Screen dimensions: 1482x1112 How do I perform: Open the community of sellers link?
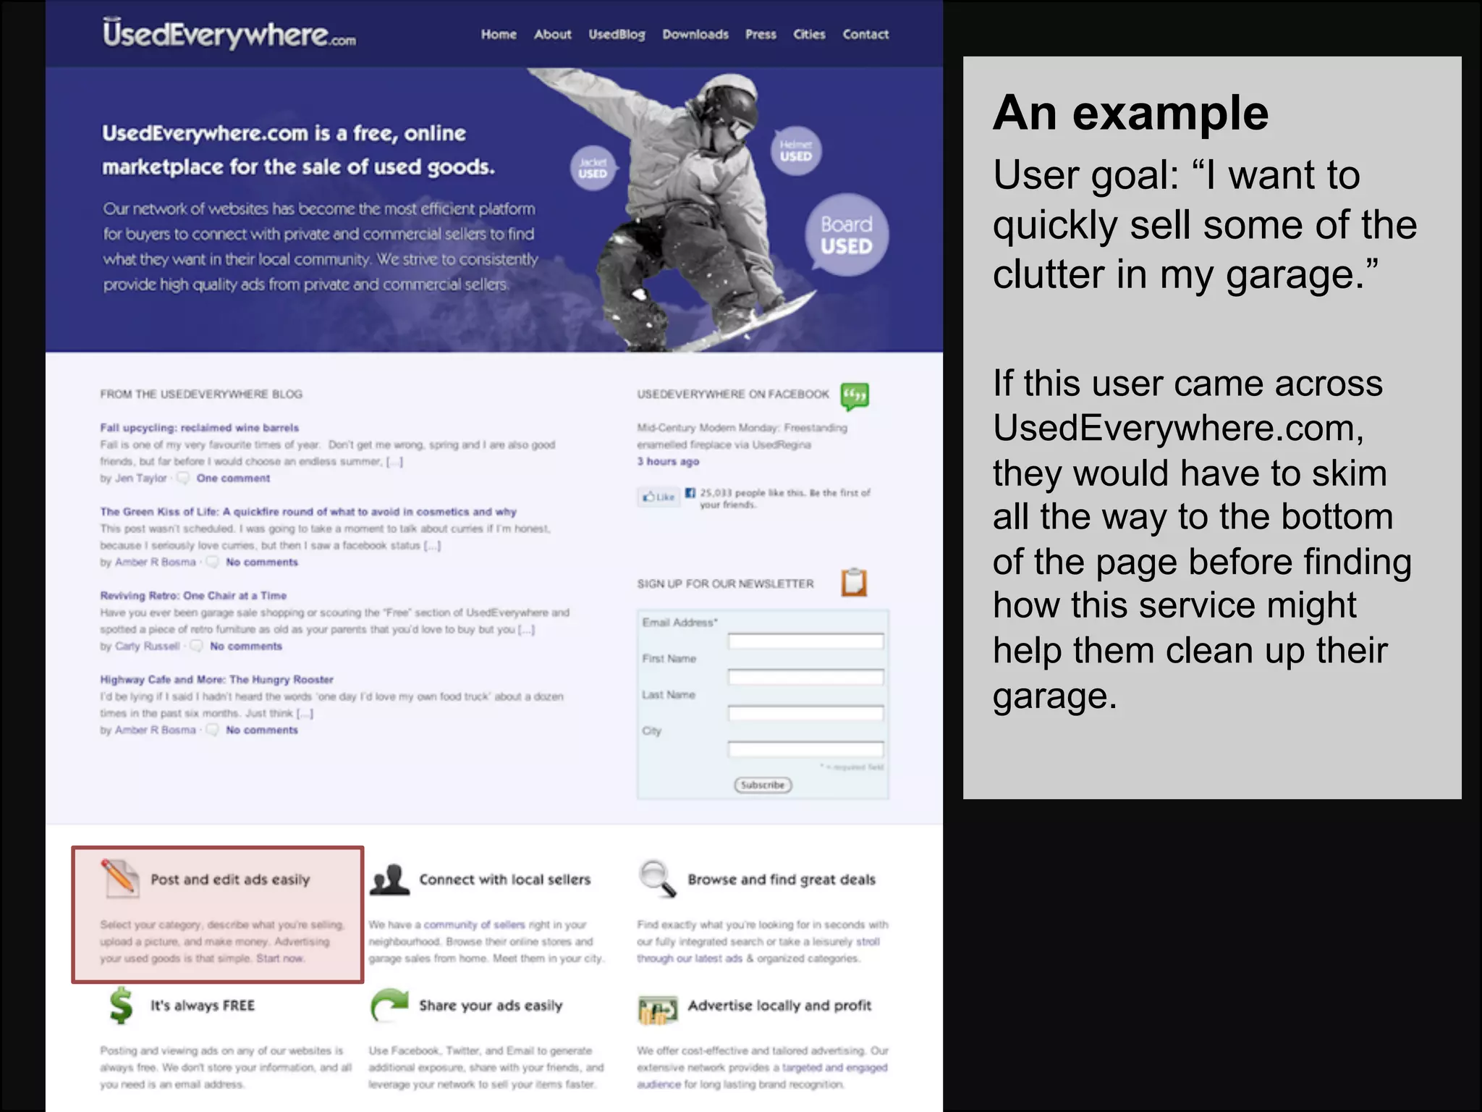(474, 925)
